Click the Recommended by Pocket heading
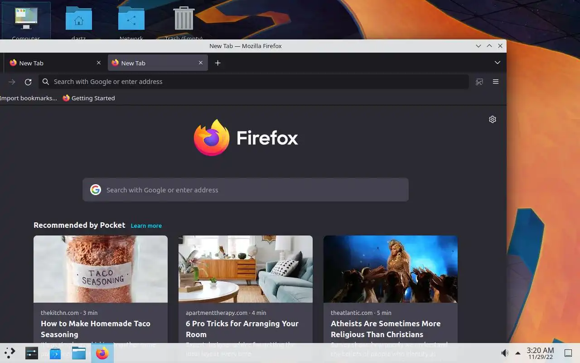Viewport: 580px width, 363px height. (79, 225)
